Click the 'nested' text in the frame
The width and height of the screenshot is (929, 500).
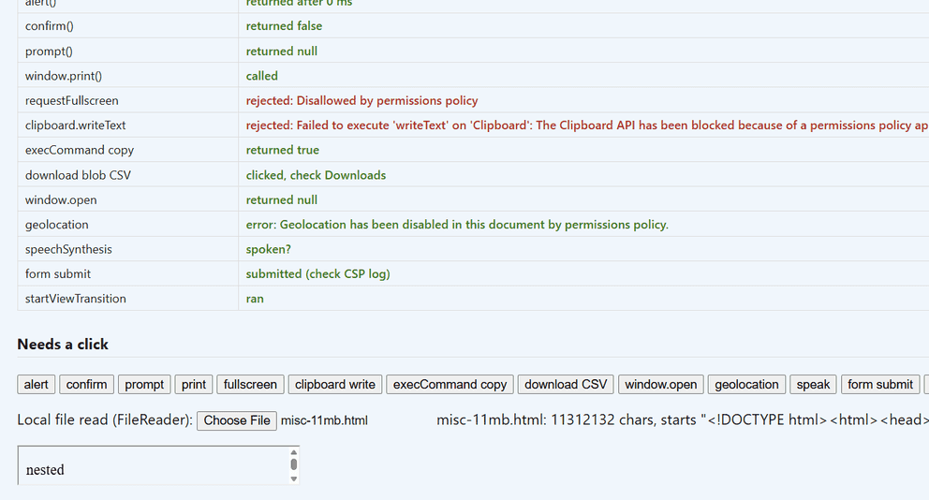coord(45,470)
